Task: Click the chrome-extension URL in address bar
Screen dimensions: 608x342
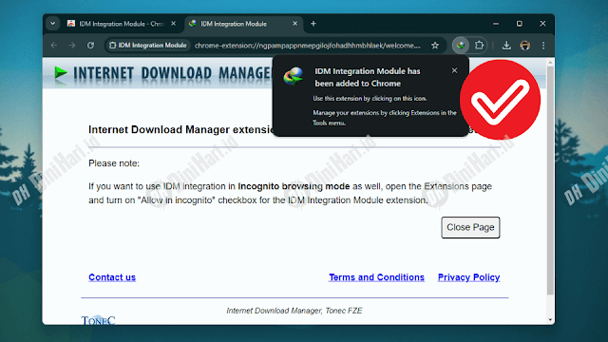Action: pos(307,46)
